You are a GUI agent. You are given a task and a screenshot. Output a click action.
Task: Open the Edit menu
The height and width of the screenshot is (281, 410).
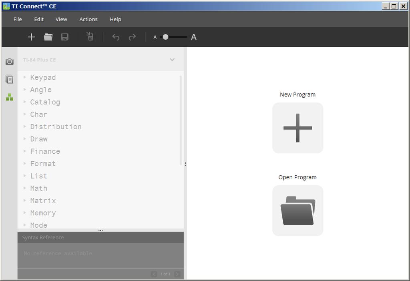click(39, 19)
